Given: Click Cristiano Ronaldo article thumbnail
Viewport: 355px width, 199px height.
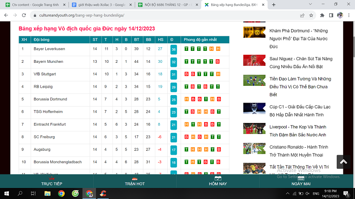Looking at the screenshot, I should tap(254, 149).
